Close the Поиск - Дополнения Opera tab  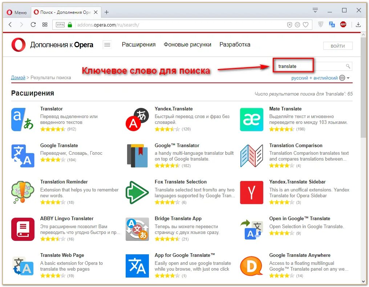click(x=96, y=12)
